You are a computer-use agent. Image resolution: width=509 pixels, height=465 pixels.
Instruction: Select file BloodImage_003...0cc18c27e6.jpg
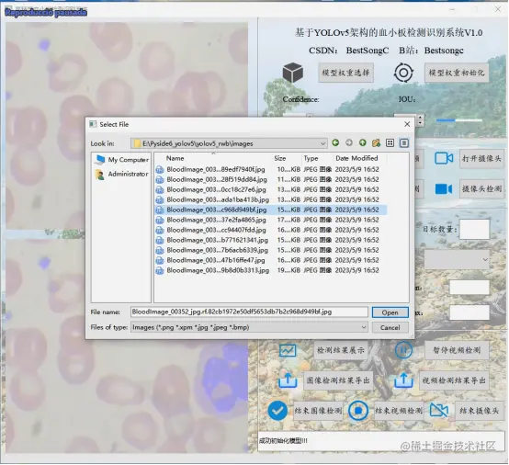271,189
